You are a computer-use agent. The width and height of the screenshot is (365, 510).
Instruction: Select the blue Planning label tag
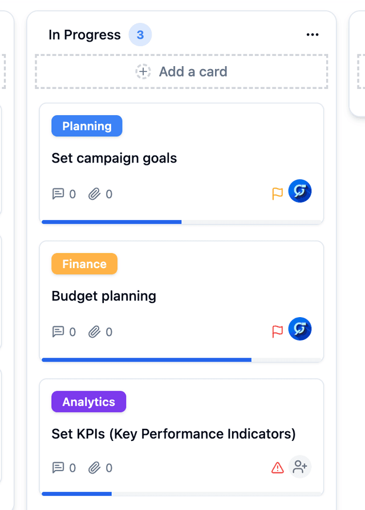tap(87, 126)
